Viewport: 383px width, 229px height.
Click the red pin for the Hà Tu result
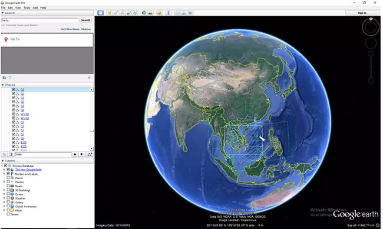tap(6, 40)
